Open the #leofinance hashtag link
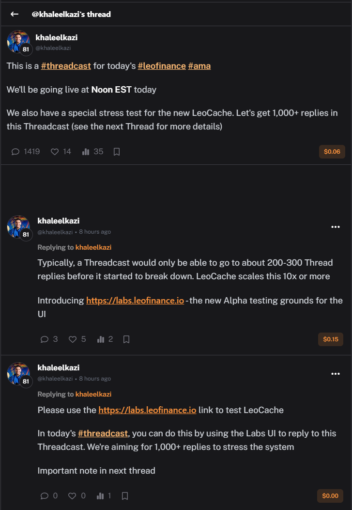Screen dimensions: 352x510 coord(162,66)
